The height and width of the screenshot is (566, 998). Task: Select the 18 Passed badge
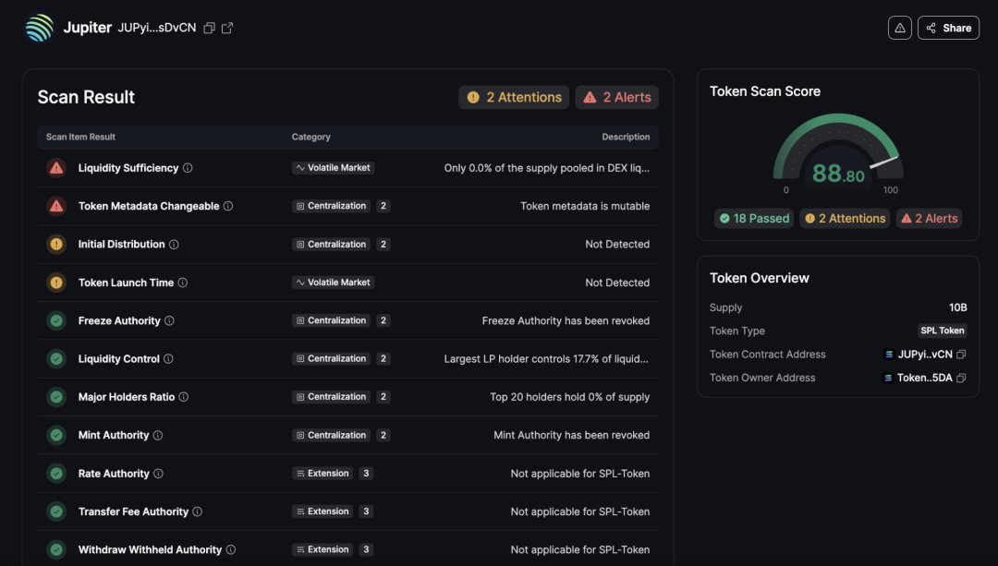coord(754,219)
